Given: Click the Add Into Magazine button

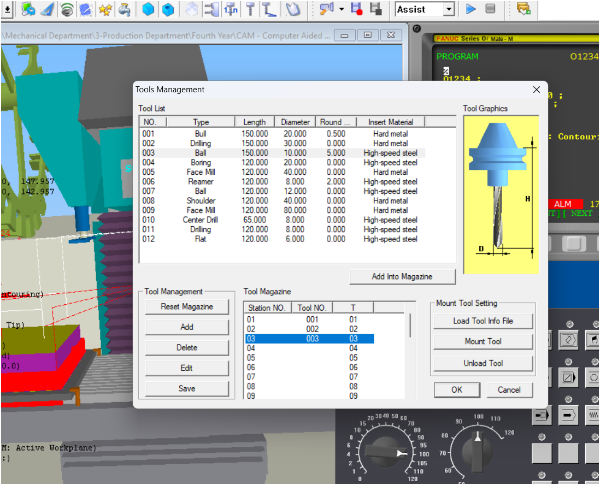Looking at the screenshot, I should point(402,276).
